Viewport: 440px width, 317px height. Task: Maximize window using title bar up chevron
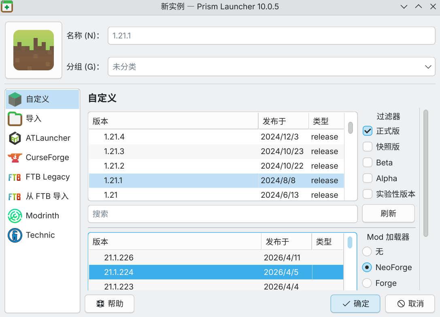click(419, 6)
